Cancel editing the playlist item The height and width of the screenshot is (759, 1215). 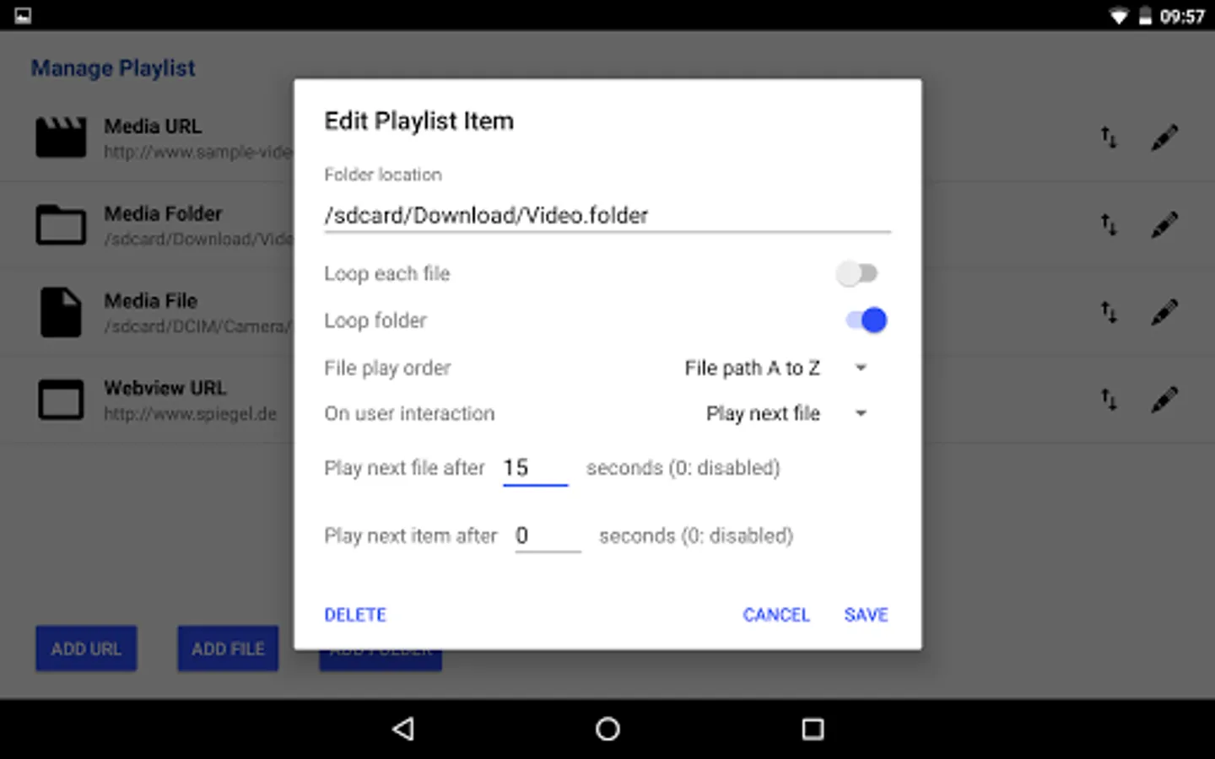pyautogui.click(x=776, y=615)
